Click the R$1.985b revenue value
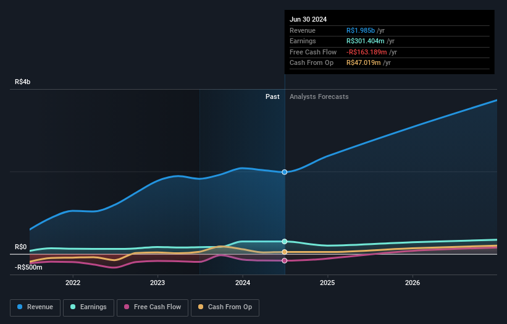The width and height of the screenshot is (507, 324). (361, 30)
